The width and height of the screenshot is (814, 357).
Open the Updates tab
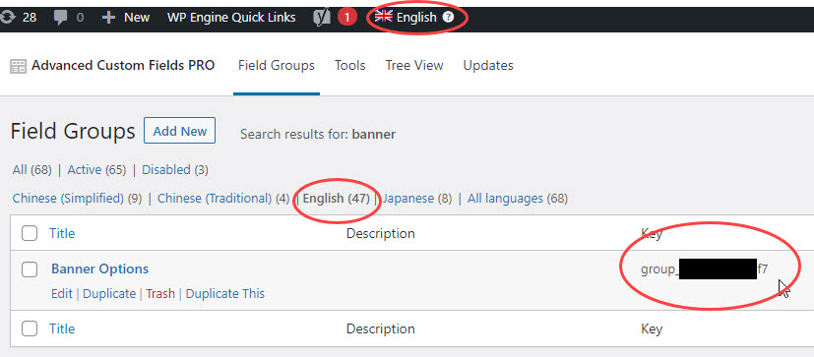[x=488, y=65]
